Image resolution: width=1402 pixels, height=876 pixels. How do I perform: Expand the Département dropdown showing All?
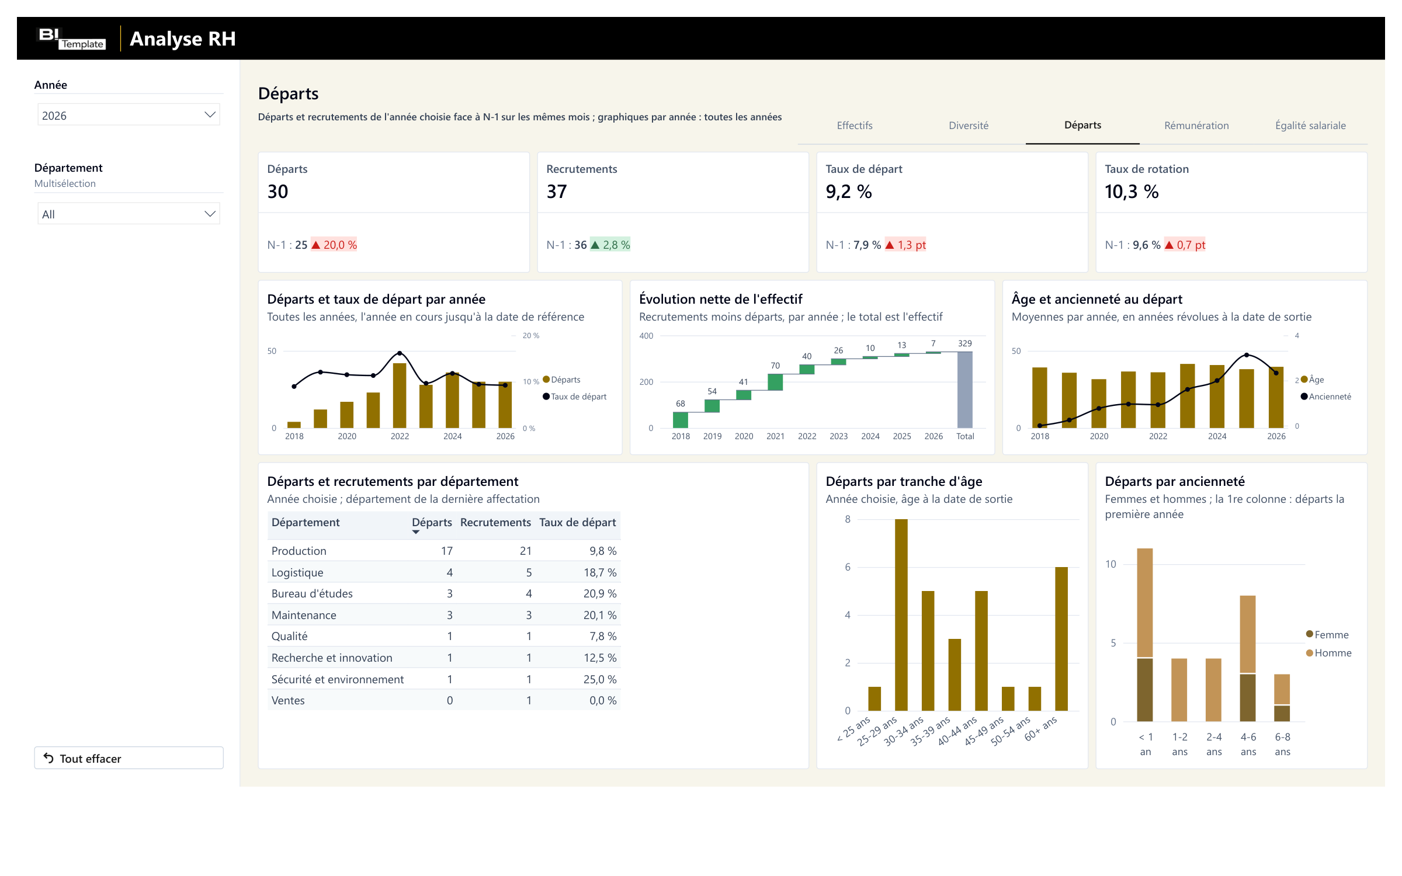tap(129, 214)
